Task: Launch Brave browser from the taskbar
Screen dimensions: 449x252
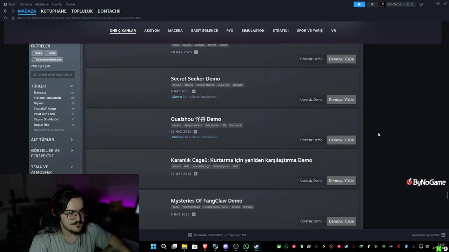Action: (x=205, y=246)
